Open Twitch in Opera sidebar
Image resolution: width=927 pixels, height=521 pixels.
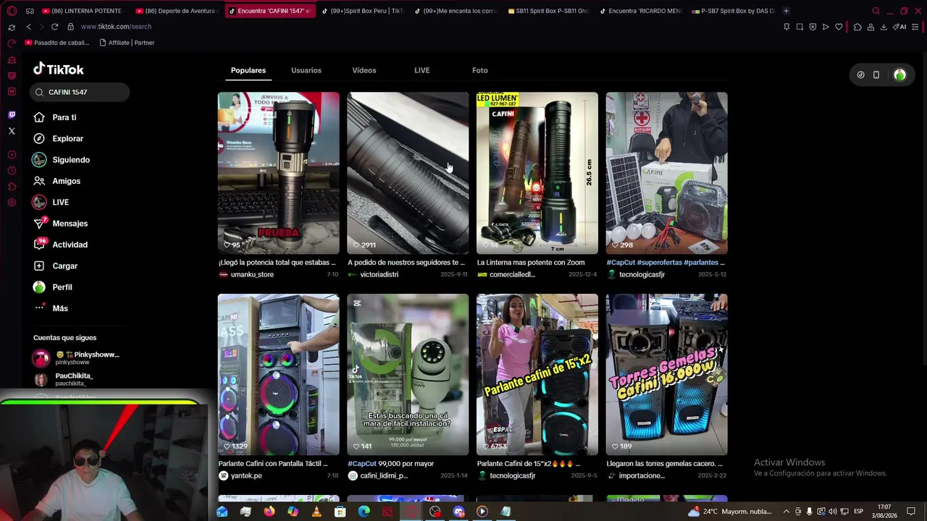click(x=12, y=115)
